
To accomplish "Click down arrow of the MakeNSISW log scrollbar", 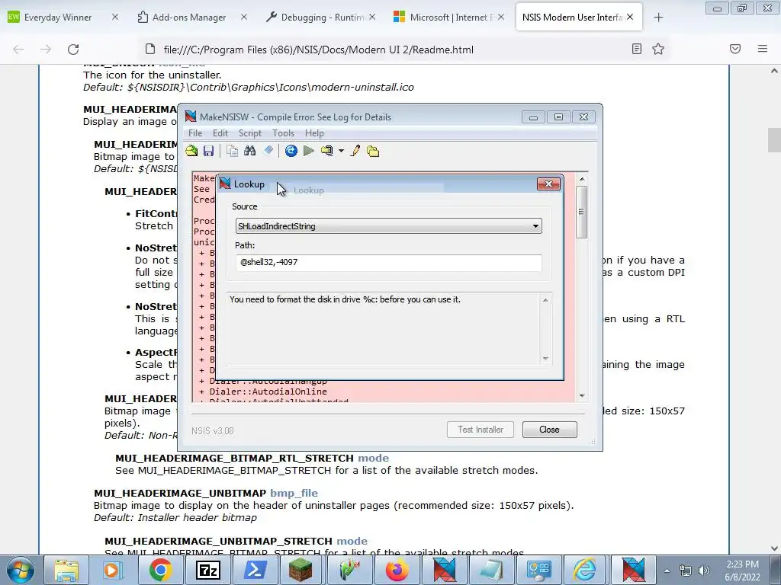I will [582, 396].
